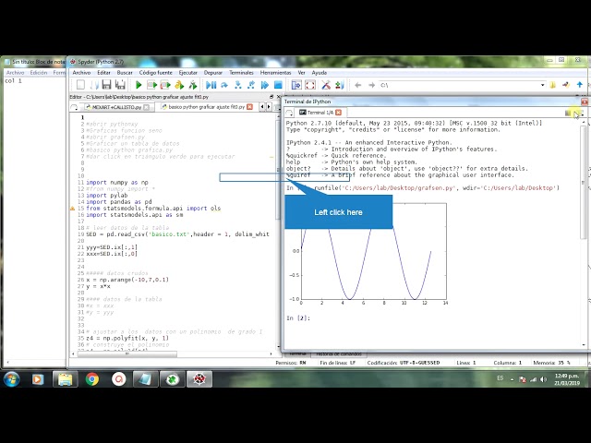
Task: Click Maximize current pane icon
Action: click(296, 85)
